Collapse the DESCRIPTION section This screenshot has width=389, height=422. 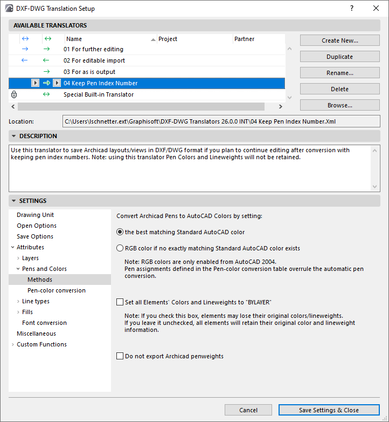coord(13,136)
